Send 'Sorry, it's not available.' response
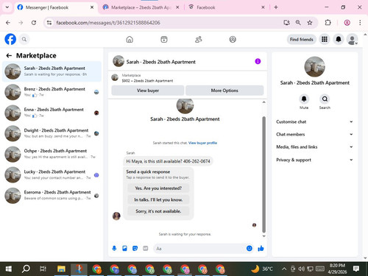Image resolution: width=368 pixels, height=276 pixels. click(158, 211)
